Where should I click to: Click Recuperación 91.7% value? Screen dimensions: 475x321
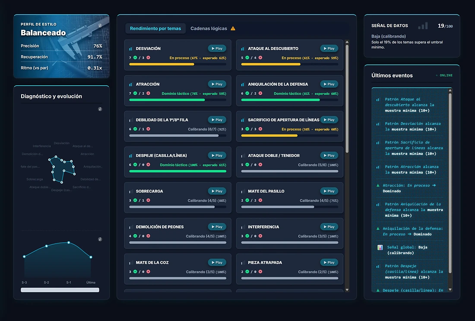95,57
